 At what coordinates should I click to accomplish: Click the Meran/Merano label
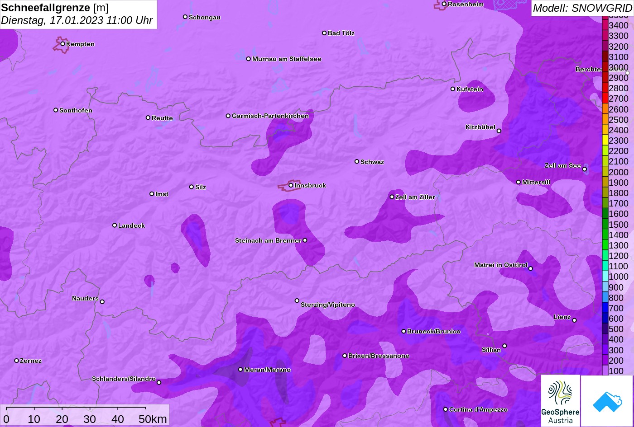point(267,370)
